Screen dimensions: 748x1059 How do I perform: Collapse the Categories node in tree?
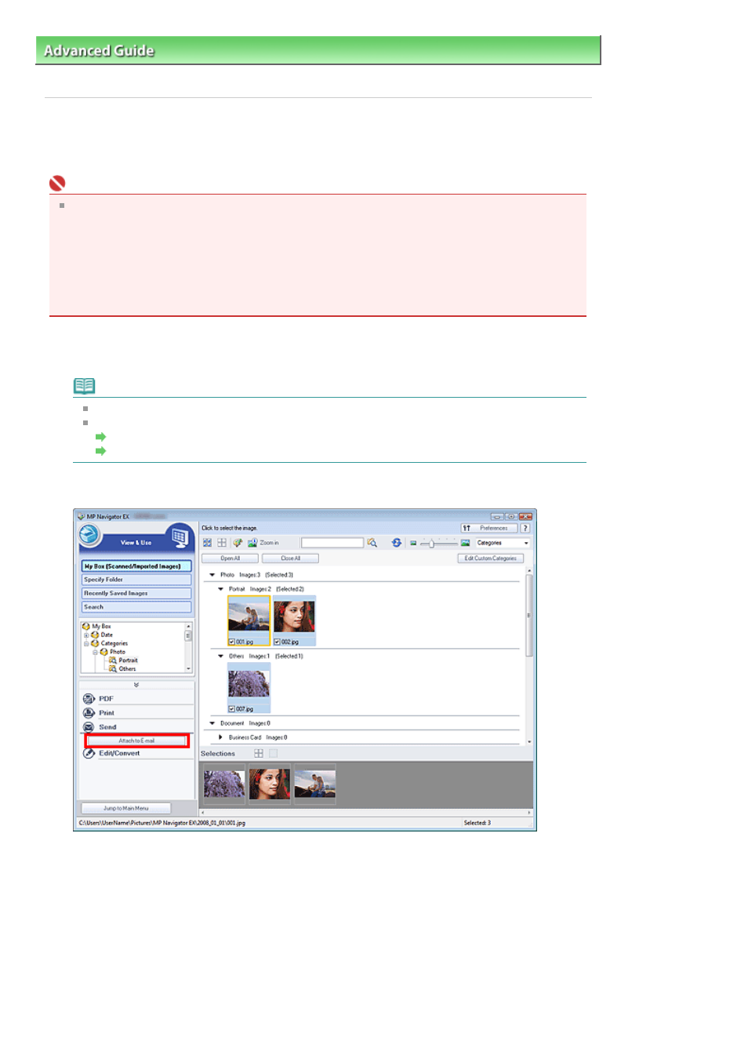point(86,644)
